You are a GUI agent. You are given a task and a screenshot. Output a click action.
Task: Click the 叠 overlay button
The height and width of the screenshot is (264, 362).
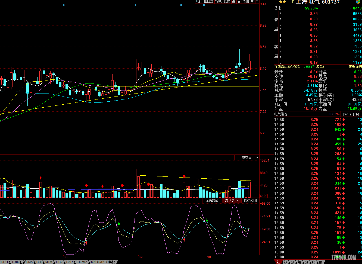234,1
